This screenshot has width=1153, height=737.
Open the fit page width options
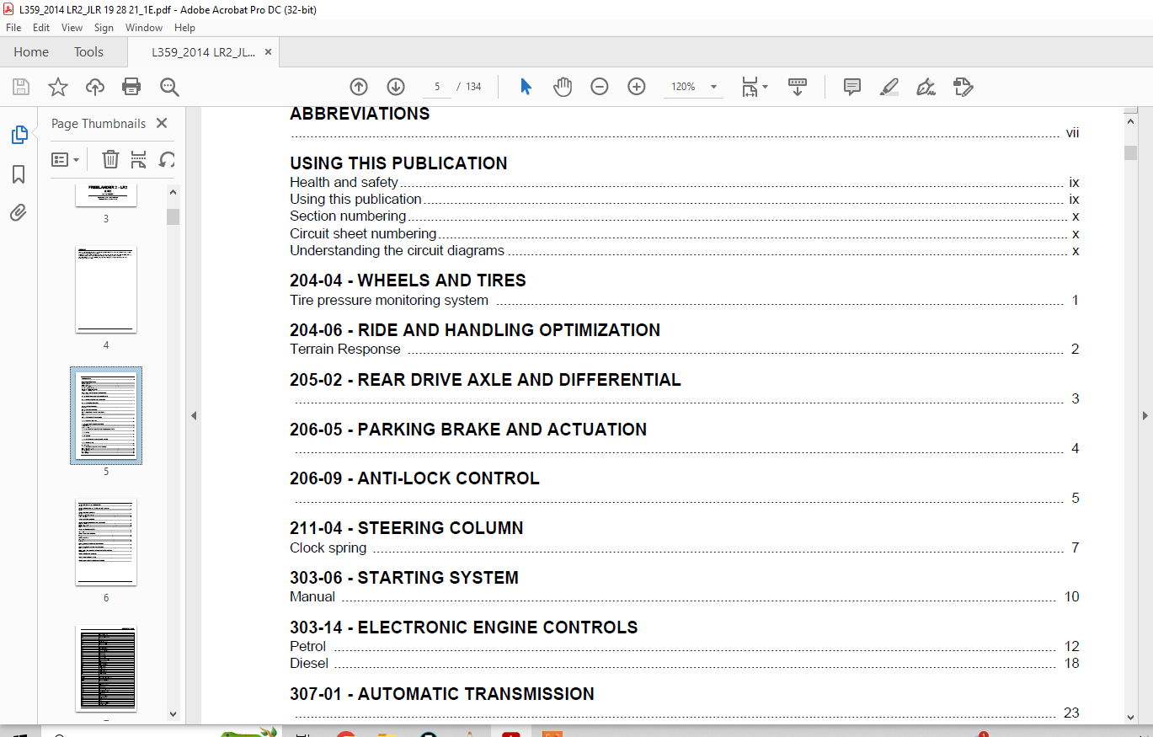[754, 87]
